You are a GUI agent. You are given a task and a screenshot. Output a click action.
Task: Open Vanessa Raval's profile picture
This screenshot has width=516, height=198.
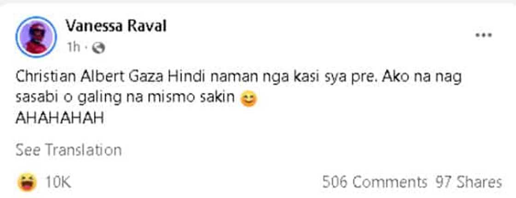coord(36,37)
